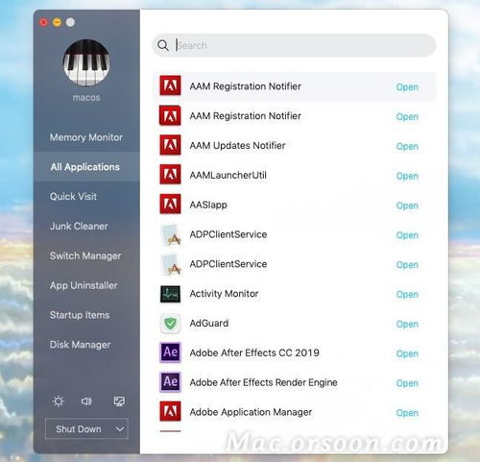This screenshot has height=462, width=480.
Task: Click the search magnifier icon
Action: pos(163,45)
